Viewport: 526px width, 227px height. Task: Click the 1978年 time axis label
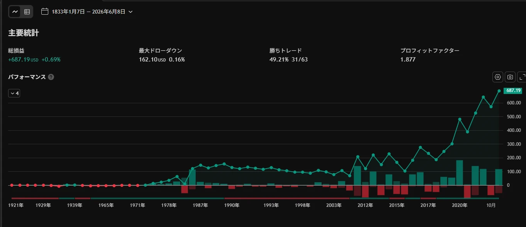click(x=169, y=205)
